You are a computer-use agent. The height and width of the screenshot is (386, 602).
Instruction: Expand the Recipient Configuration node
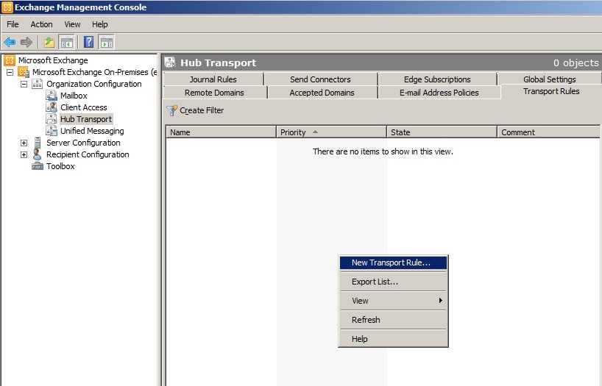coord(24,154)
